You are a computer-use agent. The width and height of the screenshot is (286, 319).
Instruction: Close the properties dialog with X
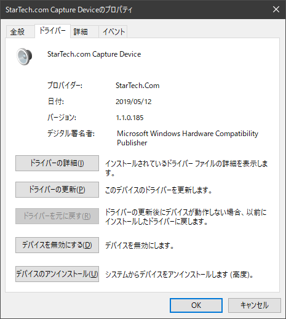point(276,9)
